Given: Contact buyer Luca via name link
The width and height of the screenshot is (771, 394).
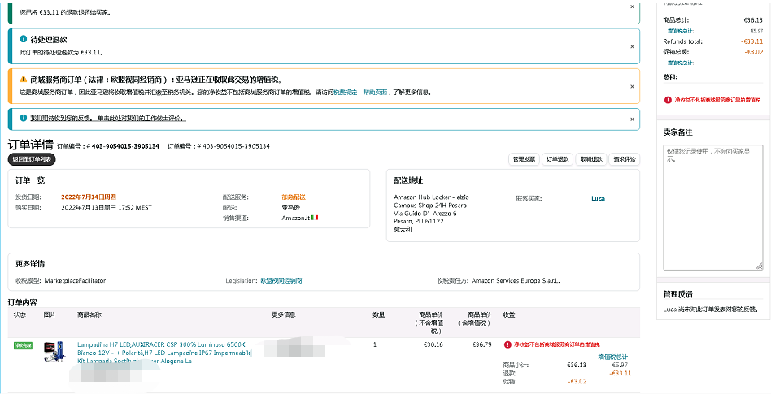Looking at the screenshot, I should tap(598, 198).
